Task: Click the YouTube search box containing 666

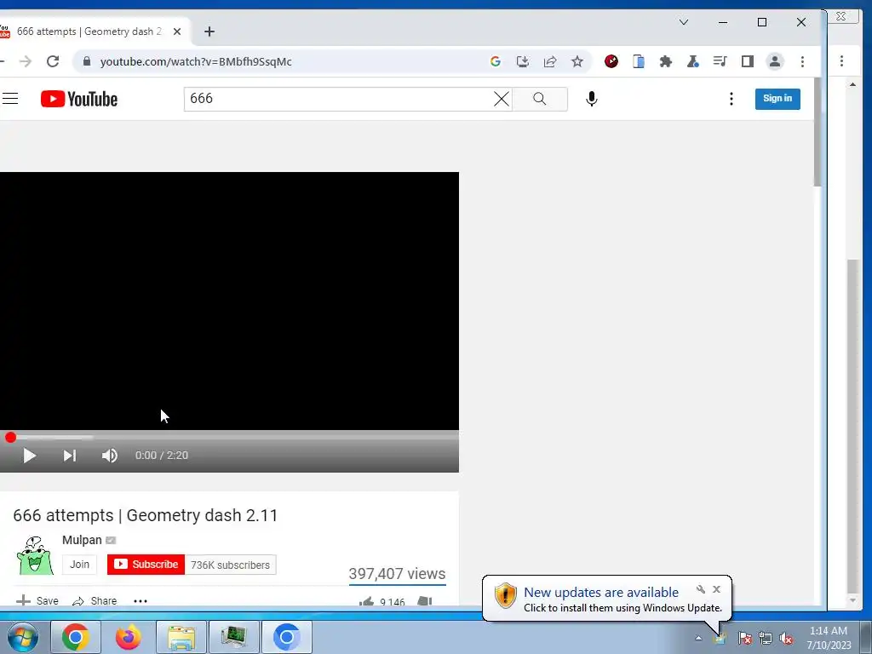Action: point(339,99)
